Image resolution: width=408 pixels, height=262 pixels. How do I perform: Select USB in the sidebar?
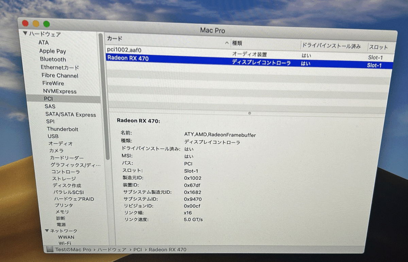(x=53, y=136)
